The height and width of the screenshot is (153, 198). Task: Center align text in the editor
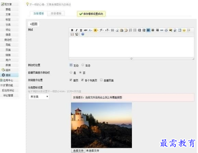point(153,30)
